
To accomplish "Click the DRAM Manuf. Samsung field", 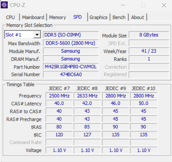I will click(71, 59).
